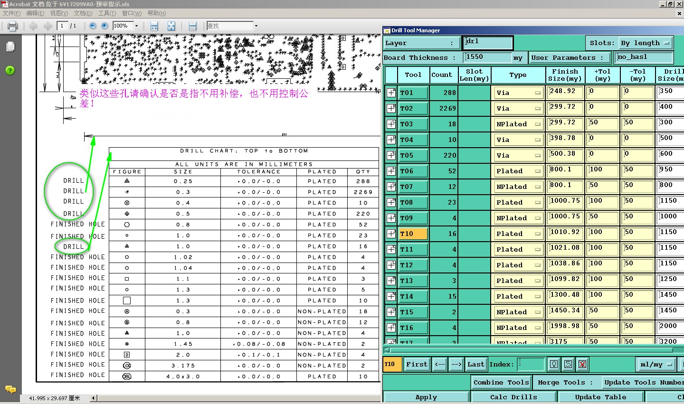Click the --> next tool button

456,364
